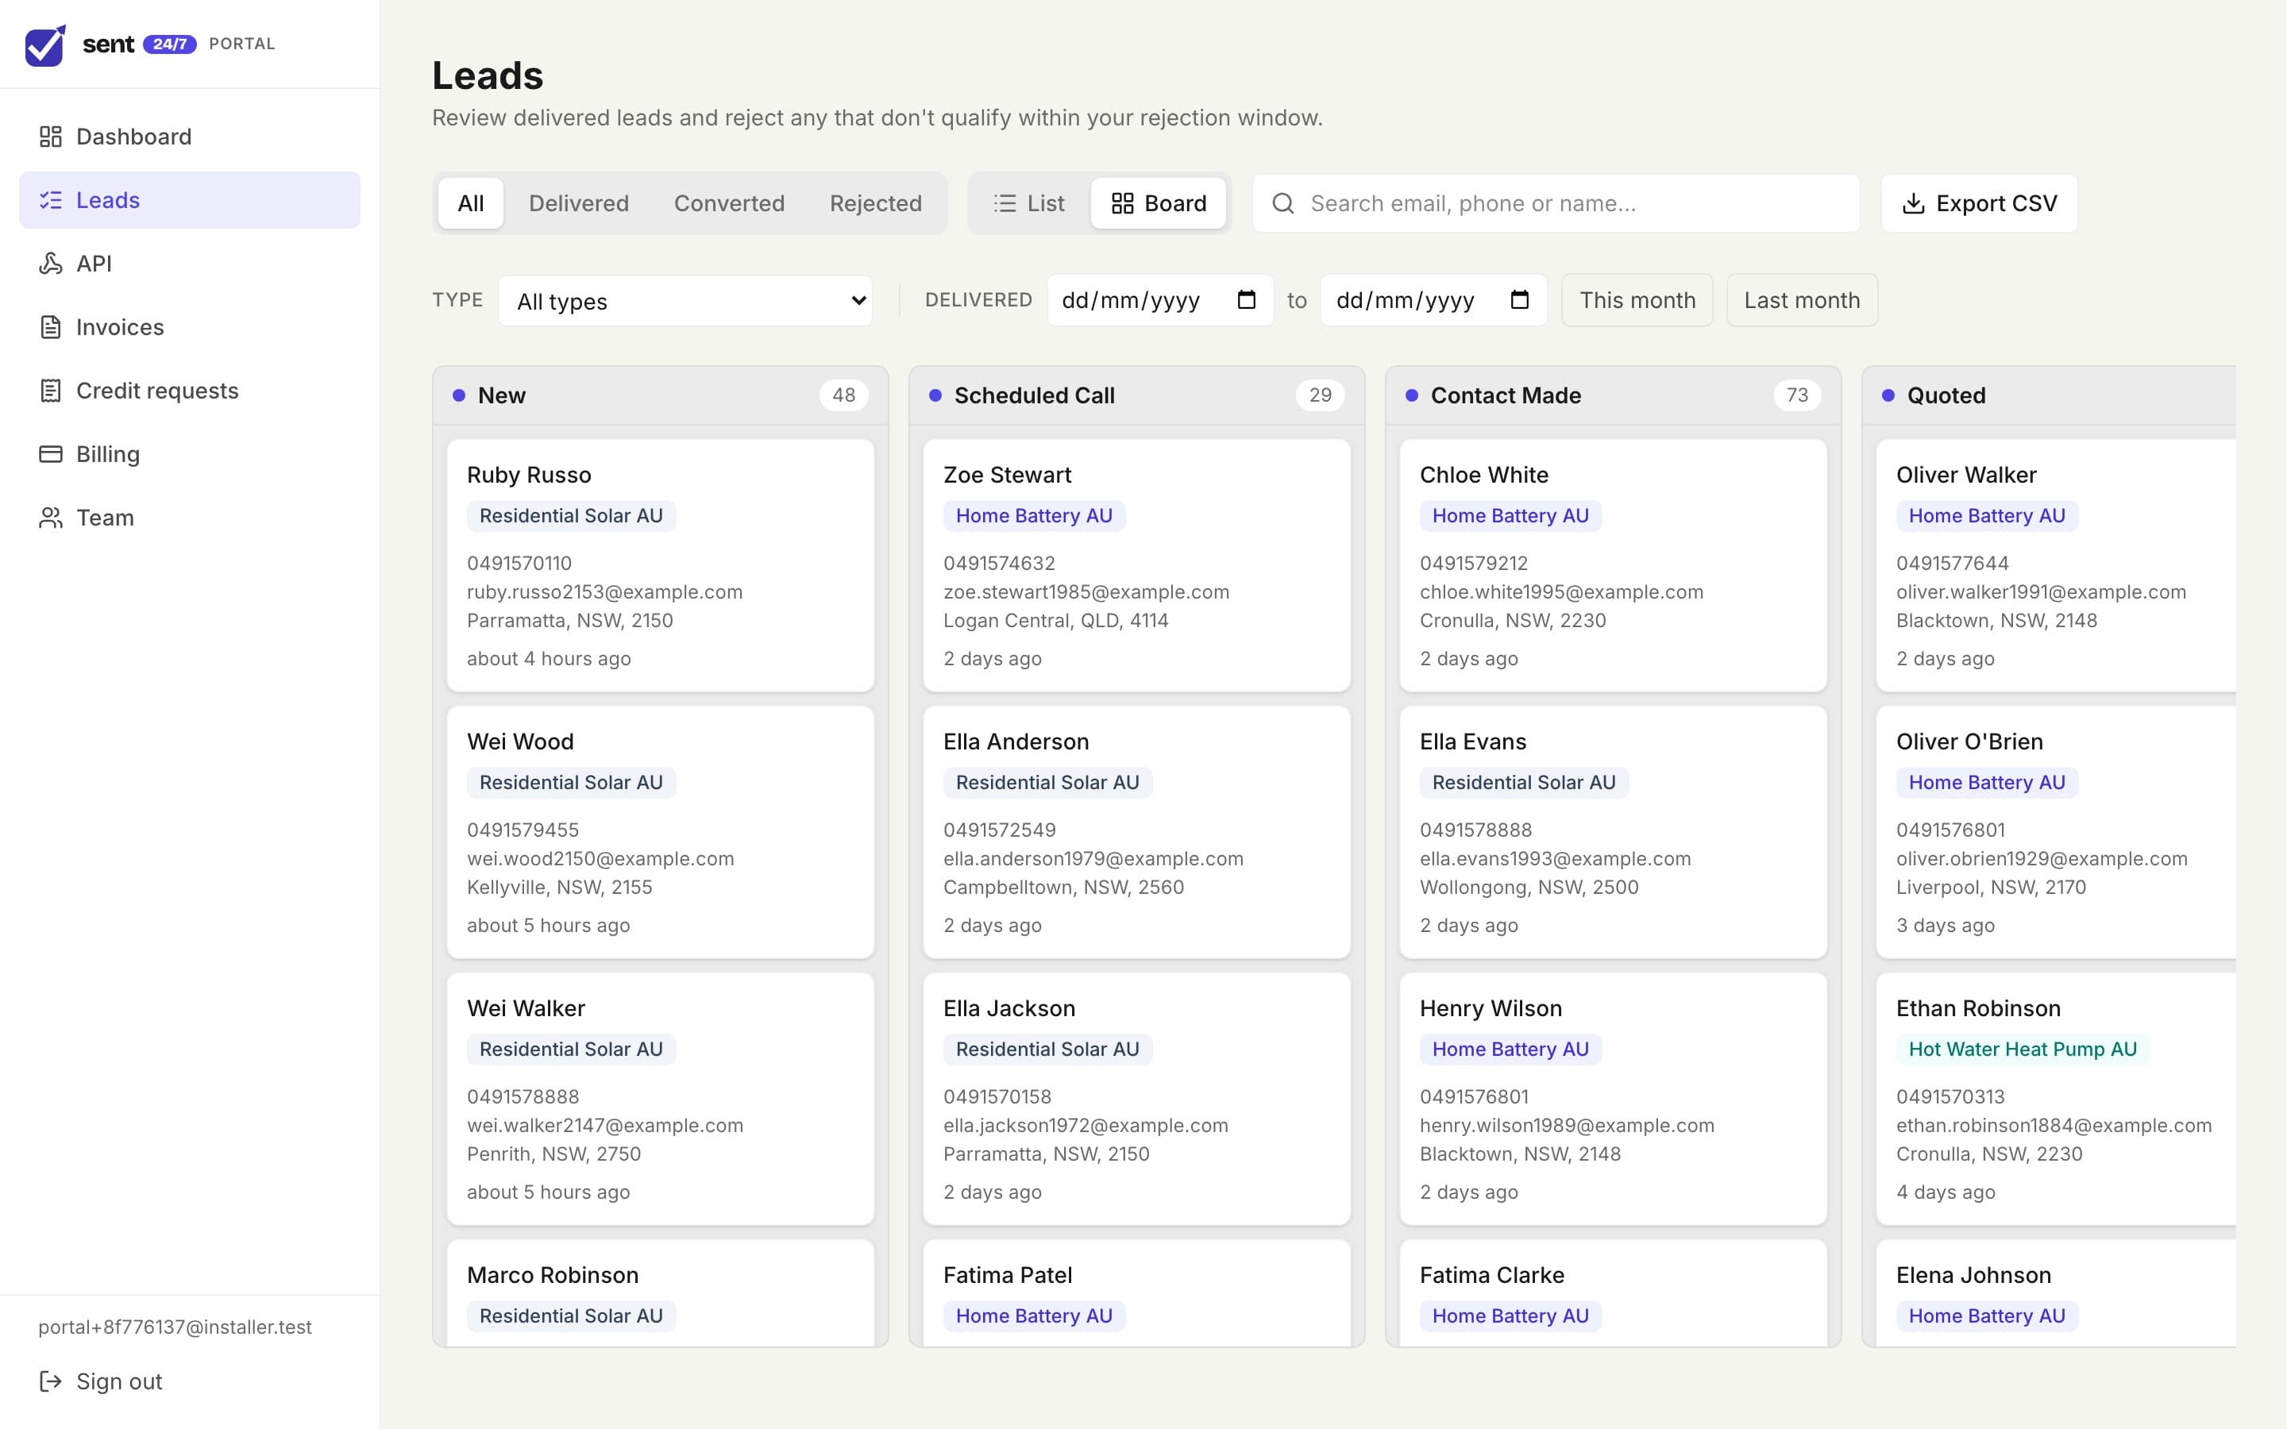Switch to the Delivered tab
This screenshot has width=2287, height=1429.
[578, 203]
